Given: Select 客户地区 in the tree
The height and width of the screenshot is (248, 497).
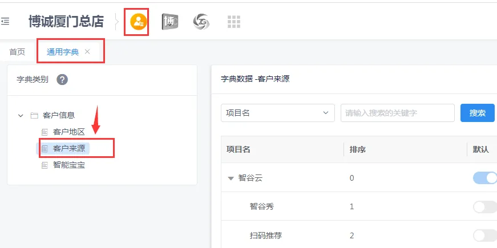Looking at the screenshot, I should [x=68, y=132].
